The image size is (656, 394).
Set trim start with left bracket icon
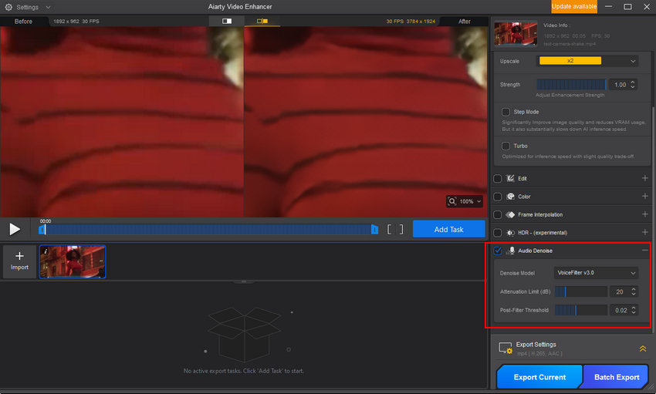(389, 229)
